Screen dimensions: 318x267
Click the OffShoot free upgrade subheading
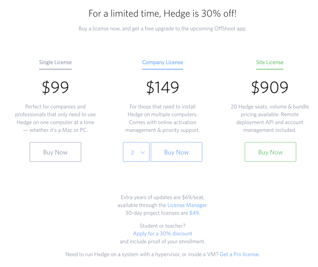coord(162,28)
